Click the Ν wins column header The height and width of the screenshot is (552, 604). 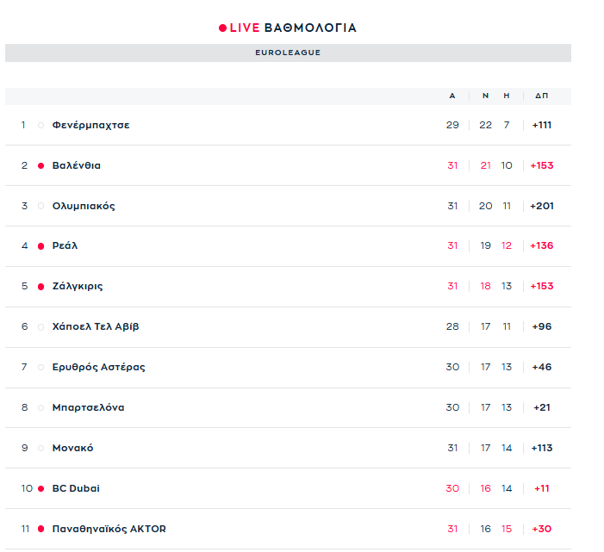point(485,96)
